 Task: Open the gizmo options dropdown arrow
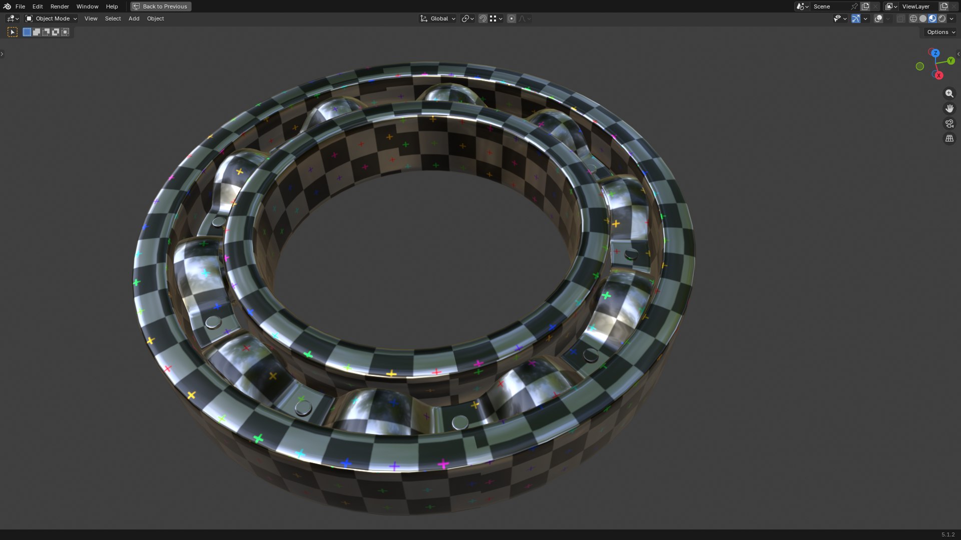pos(865,18)
